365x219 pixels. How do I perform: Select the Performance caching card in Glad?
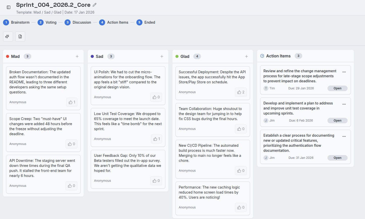pos(212,199)
